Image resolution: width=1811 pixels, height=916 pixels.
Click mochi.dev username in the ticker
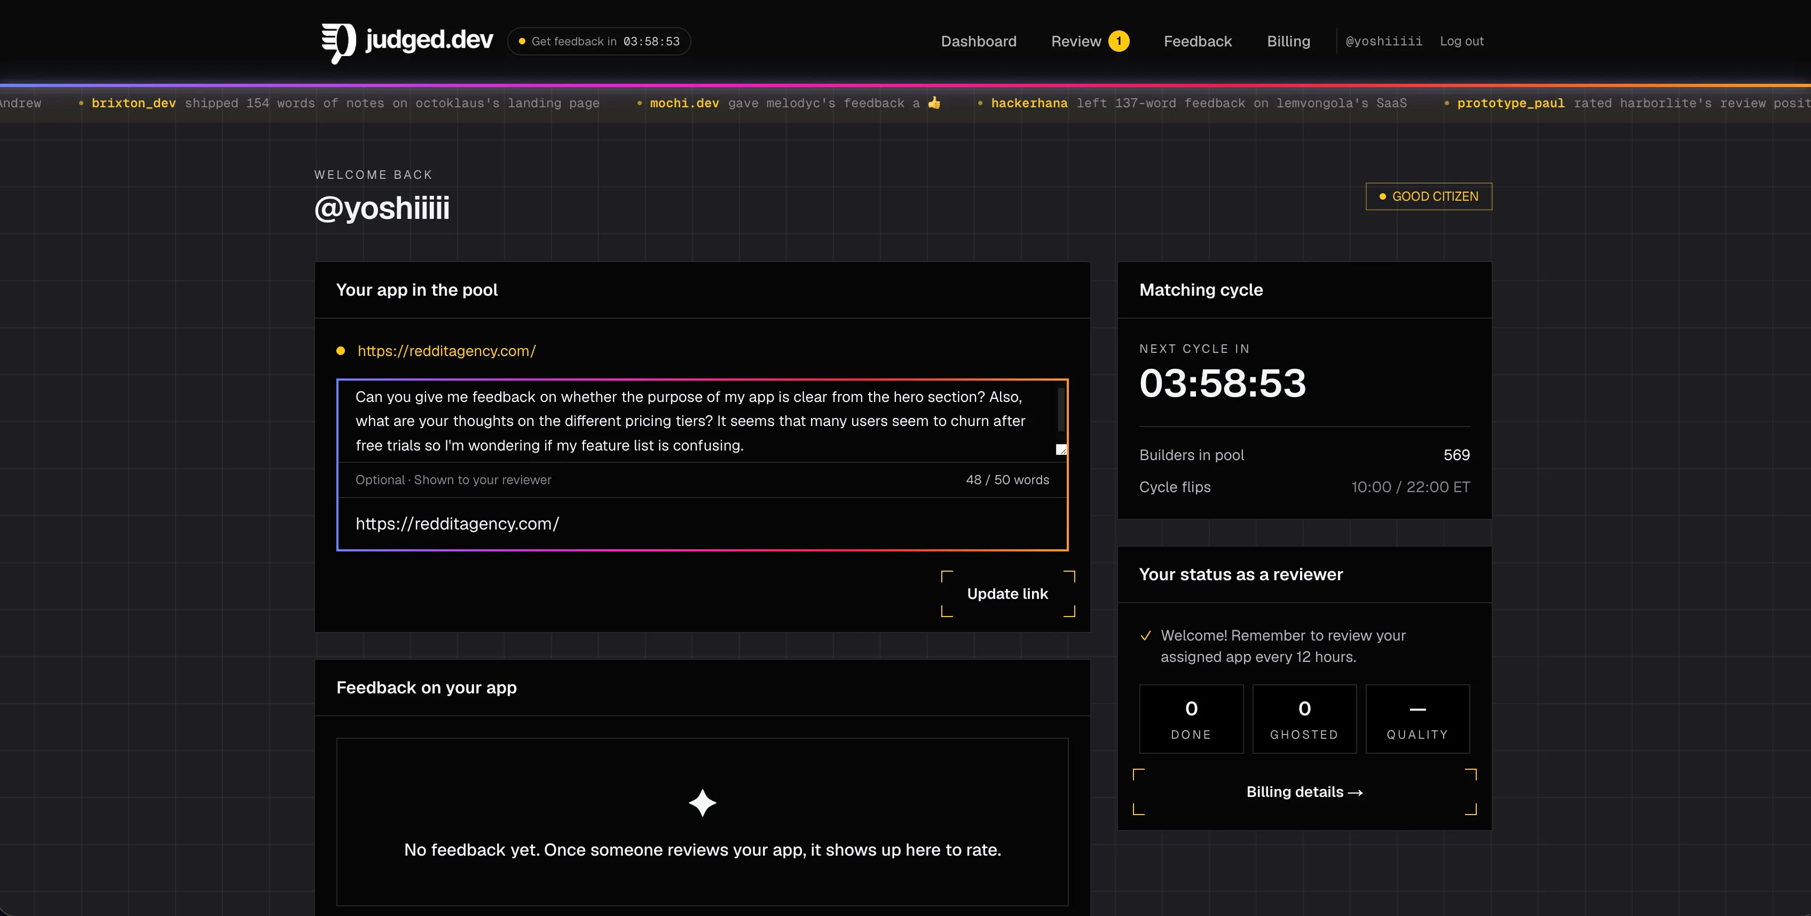click(x=684, y=104)
